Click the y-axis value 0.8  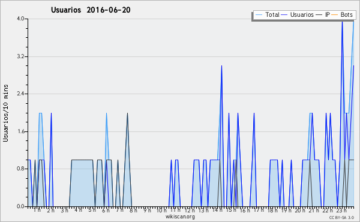(20, 169)
